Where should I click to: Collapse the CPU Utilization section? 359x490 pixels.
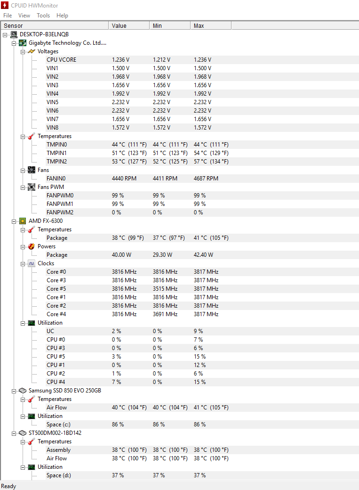[x=23, y=323]
